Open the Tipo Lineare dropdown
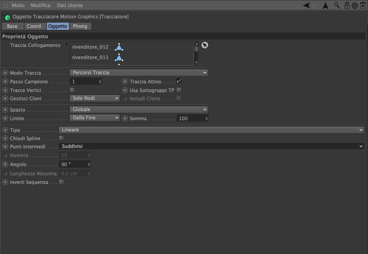 point(212,130)
